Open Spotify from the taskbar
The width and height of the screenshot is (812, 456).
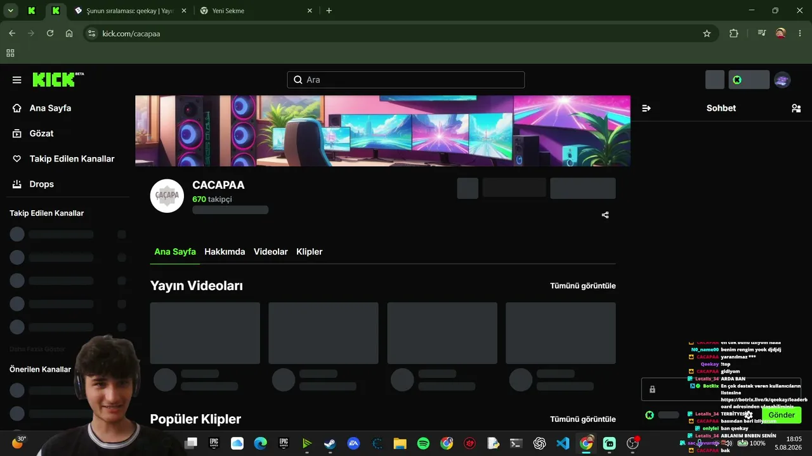tap(423, 443)
